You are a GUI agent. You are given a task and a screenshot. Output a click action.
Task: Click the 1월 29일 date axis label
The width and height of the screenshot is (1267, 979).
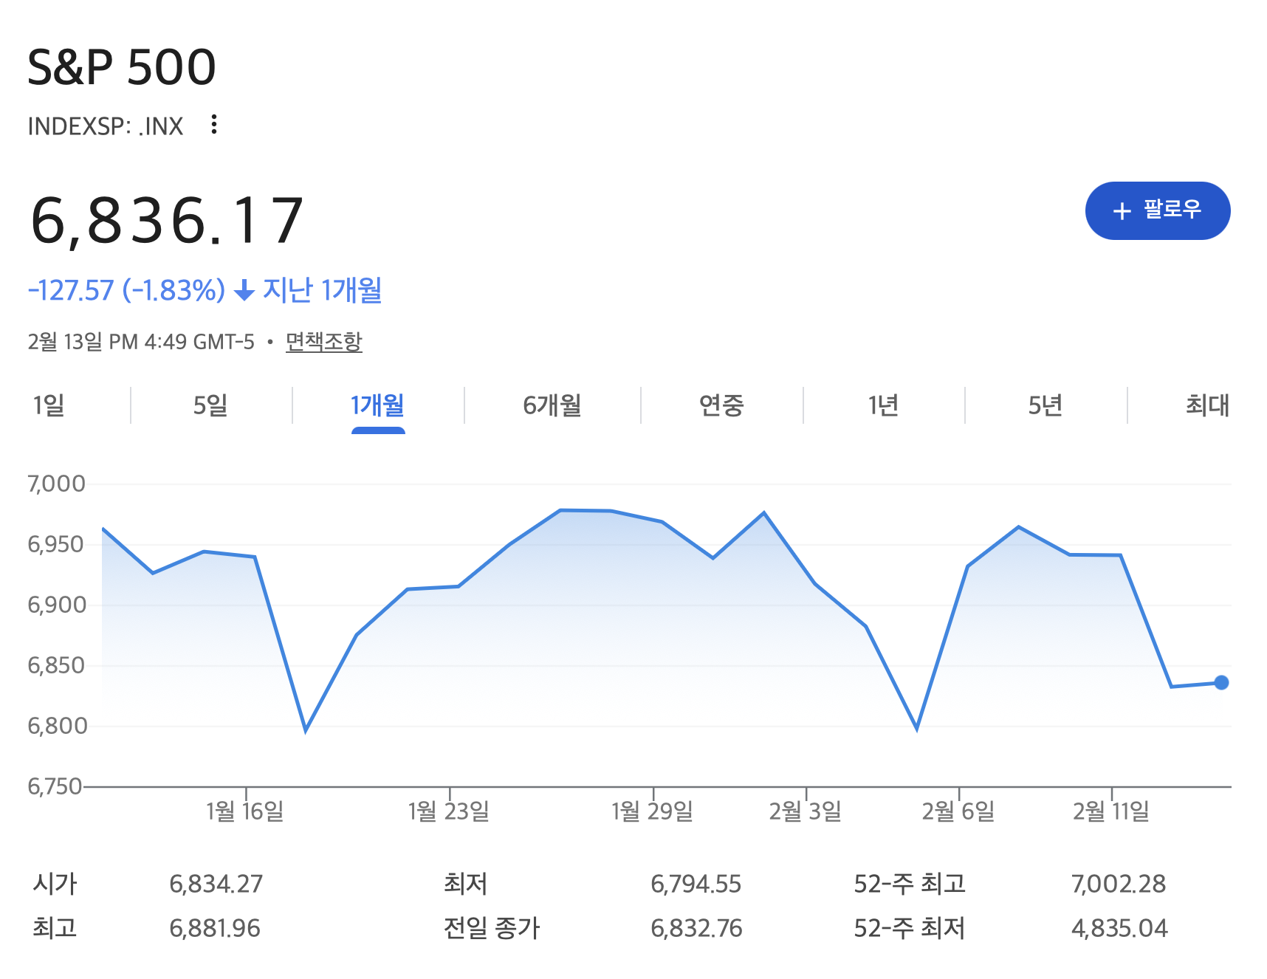(652, 811)
